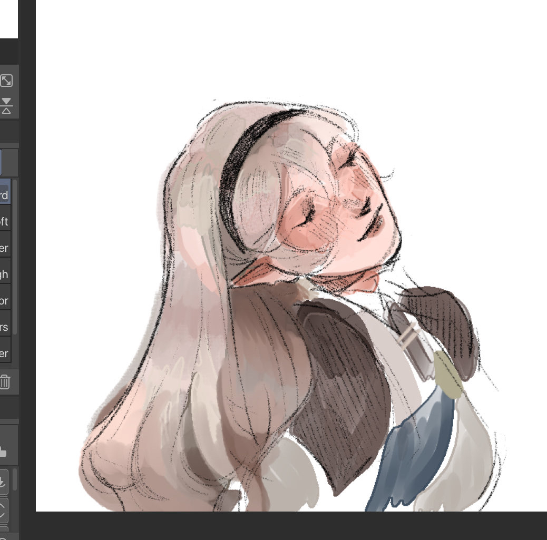Pick the list item ending in 'gh'
547x540 pixels.
pos(4,274)
